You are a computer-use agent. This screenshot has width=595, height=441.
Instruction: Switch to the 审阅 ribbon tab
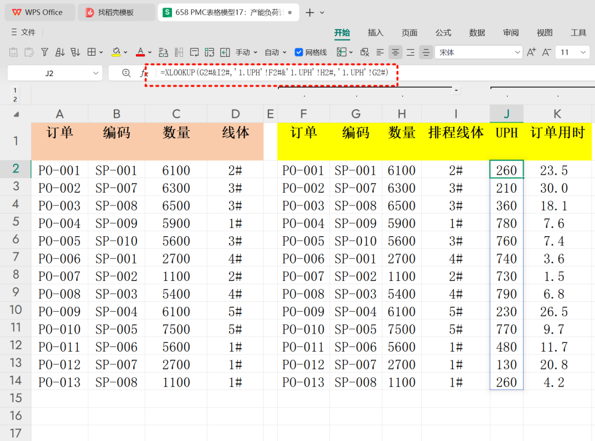[511, 32]
